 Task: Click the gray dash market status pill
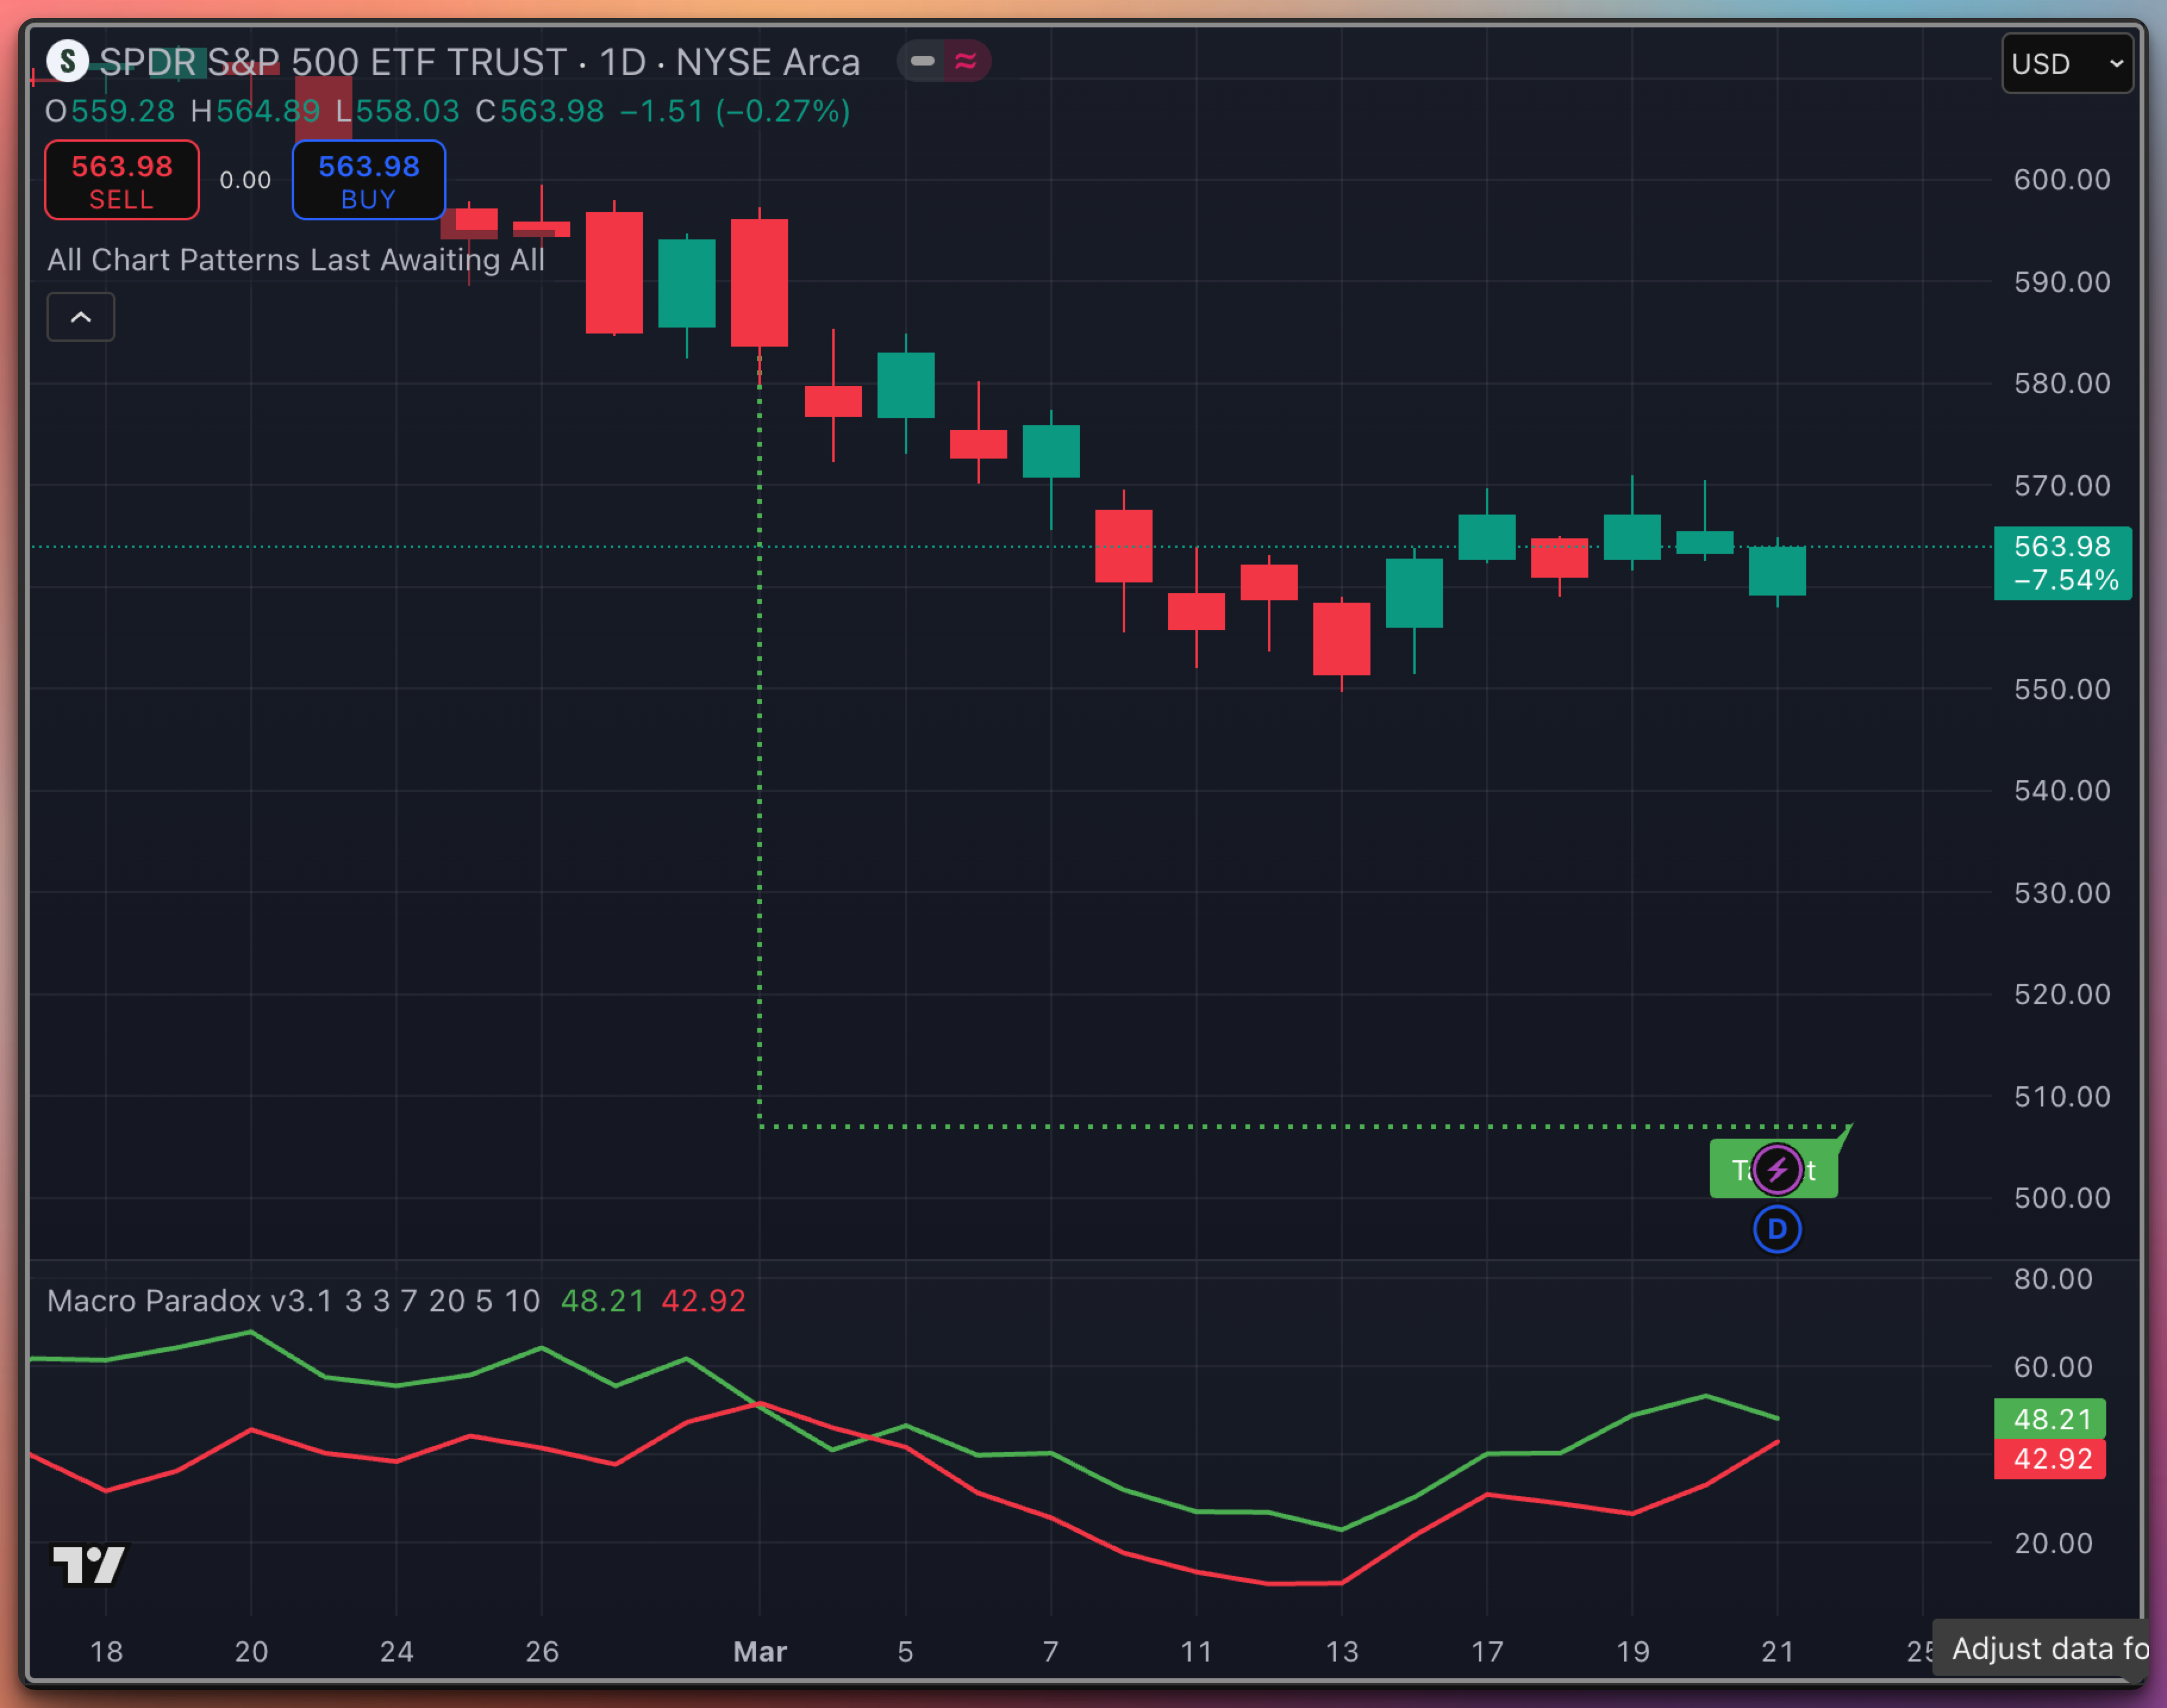[x=923, y=62]
